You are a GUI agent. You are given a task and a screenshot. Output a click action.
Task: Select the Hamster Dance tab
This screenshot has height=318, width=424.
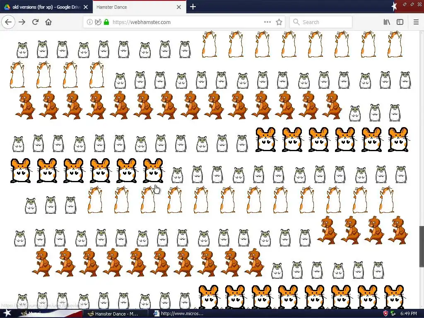[139, 7]
